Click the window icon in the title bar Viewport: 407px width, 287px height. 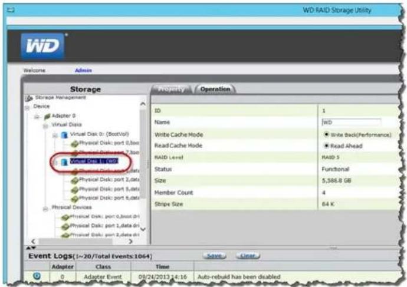tap(11, 10)
